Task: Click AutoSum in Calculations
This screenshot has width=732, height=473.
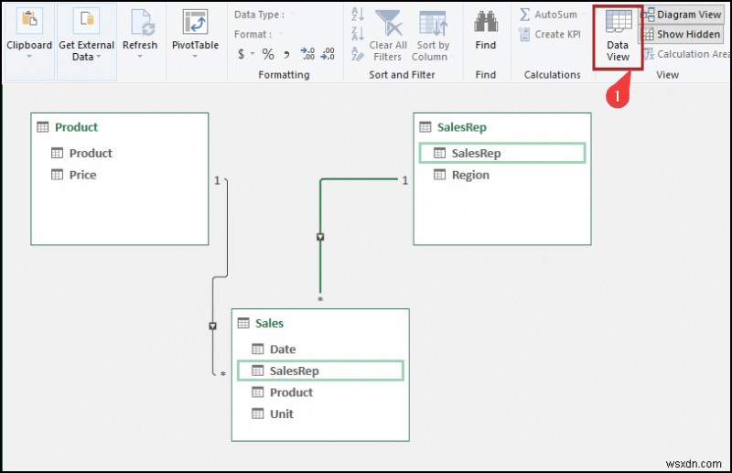Action: click(548, 15)
